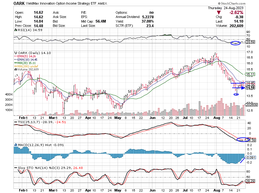Click the 'P/E:' label
The width and height of the screenshot is (259, 193).
pyautogui.click(x=84, y=13)
